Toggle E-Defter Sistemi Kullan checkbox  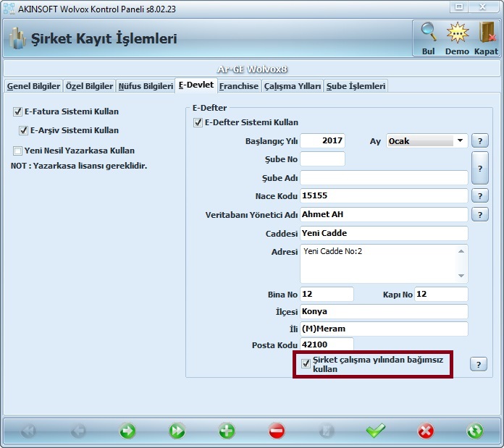point(198,123)
